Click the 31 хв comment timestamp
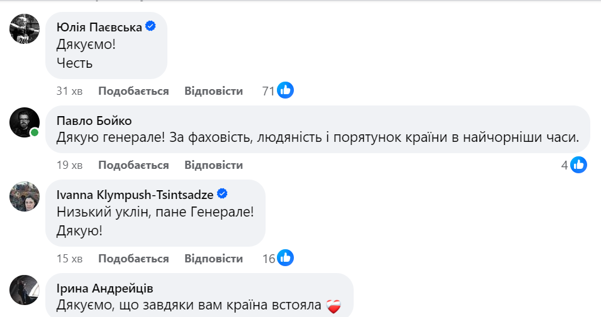Image resolution: width=601 pixels, height=317 pixels. tap(69, 91)
